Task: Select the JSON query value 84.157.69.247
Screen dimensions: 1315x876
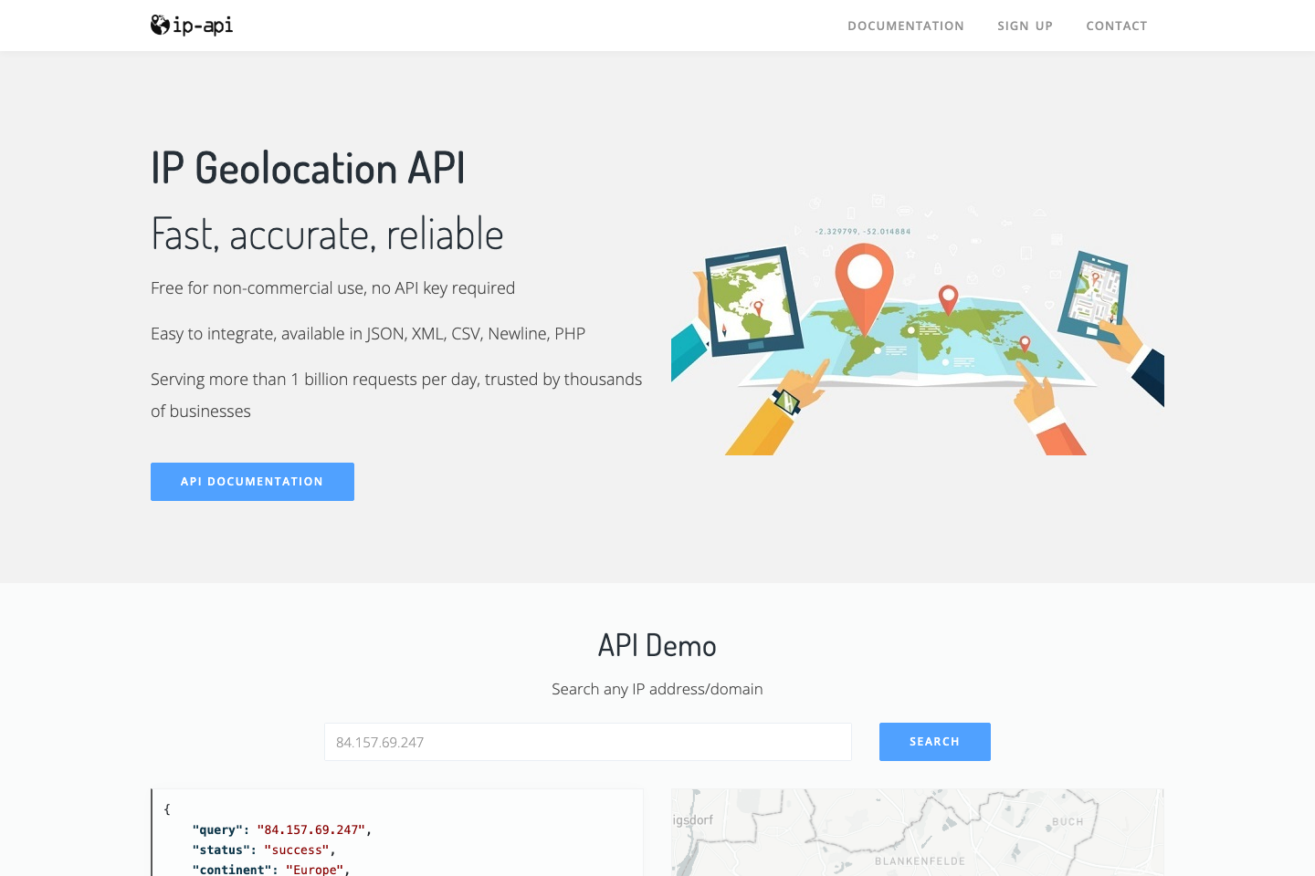Action: [312, 829]
